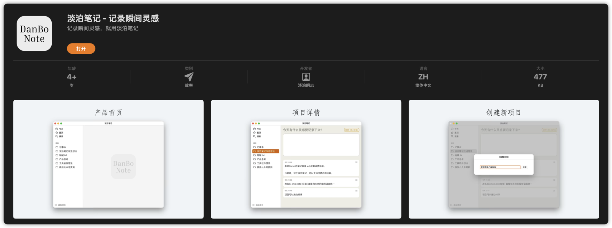This screenshot has width=612, height=228.
Task: Click the paper plane 效率 category icon
Action: pyautogui.click(x=189, y=77)
